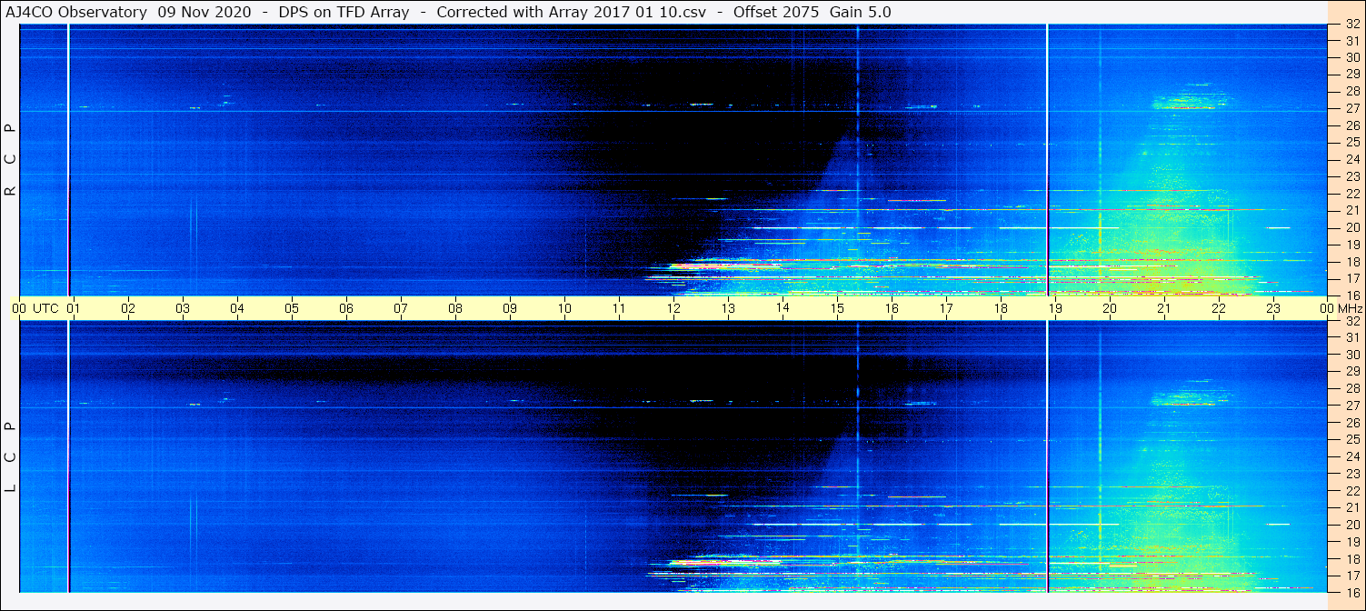
Task: Click the 18 MHz tick of LCP panel
Action: click(x=1351, y=559)
